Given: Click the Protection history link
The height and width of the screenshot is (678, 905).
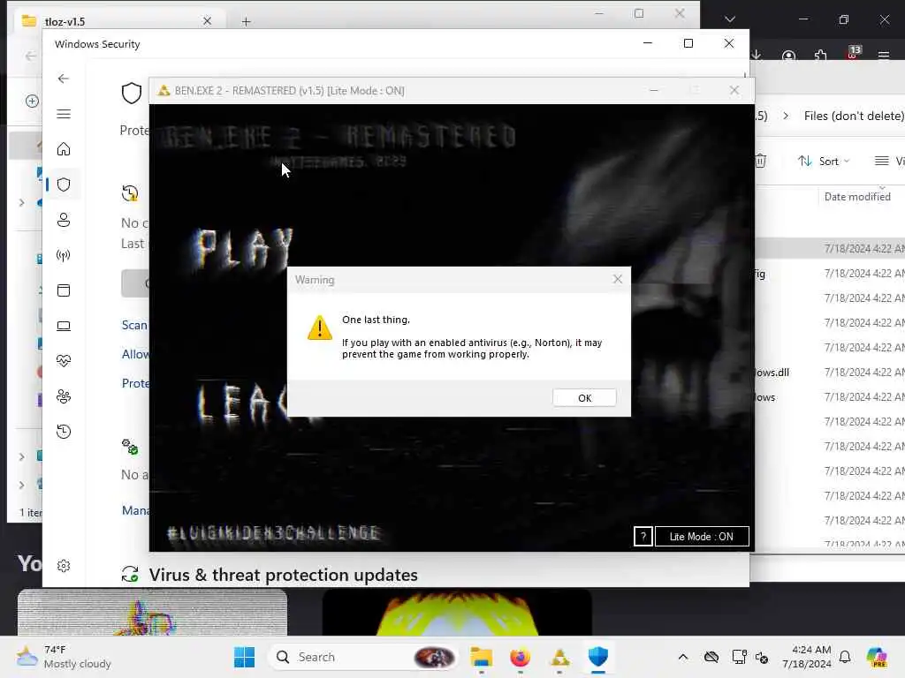Looking at the screenshot, I should click(135, 383).
